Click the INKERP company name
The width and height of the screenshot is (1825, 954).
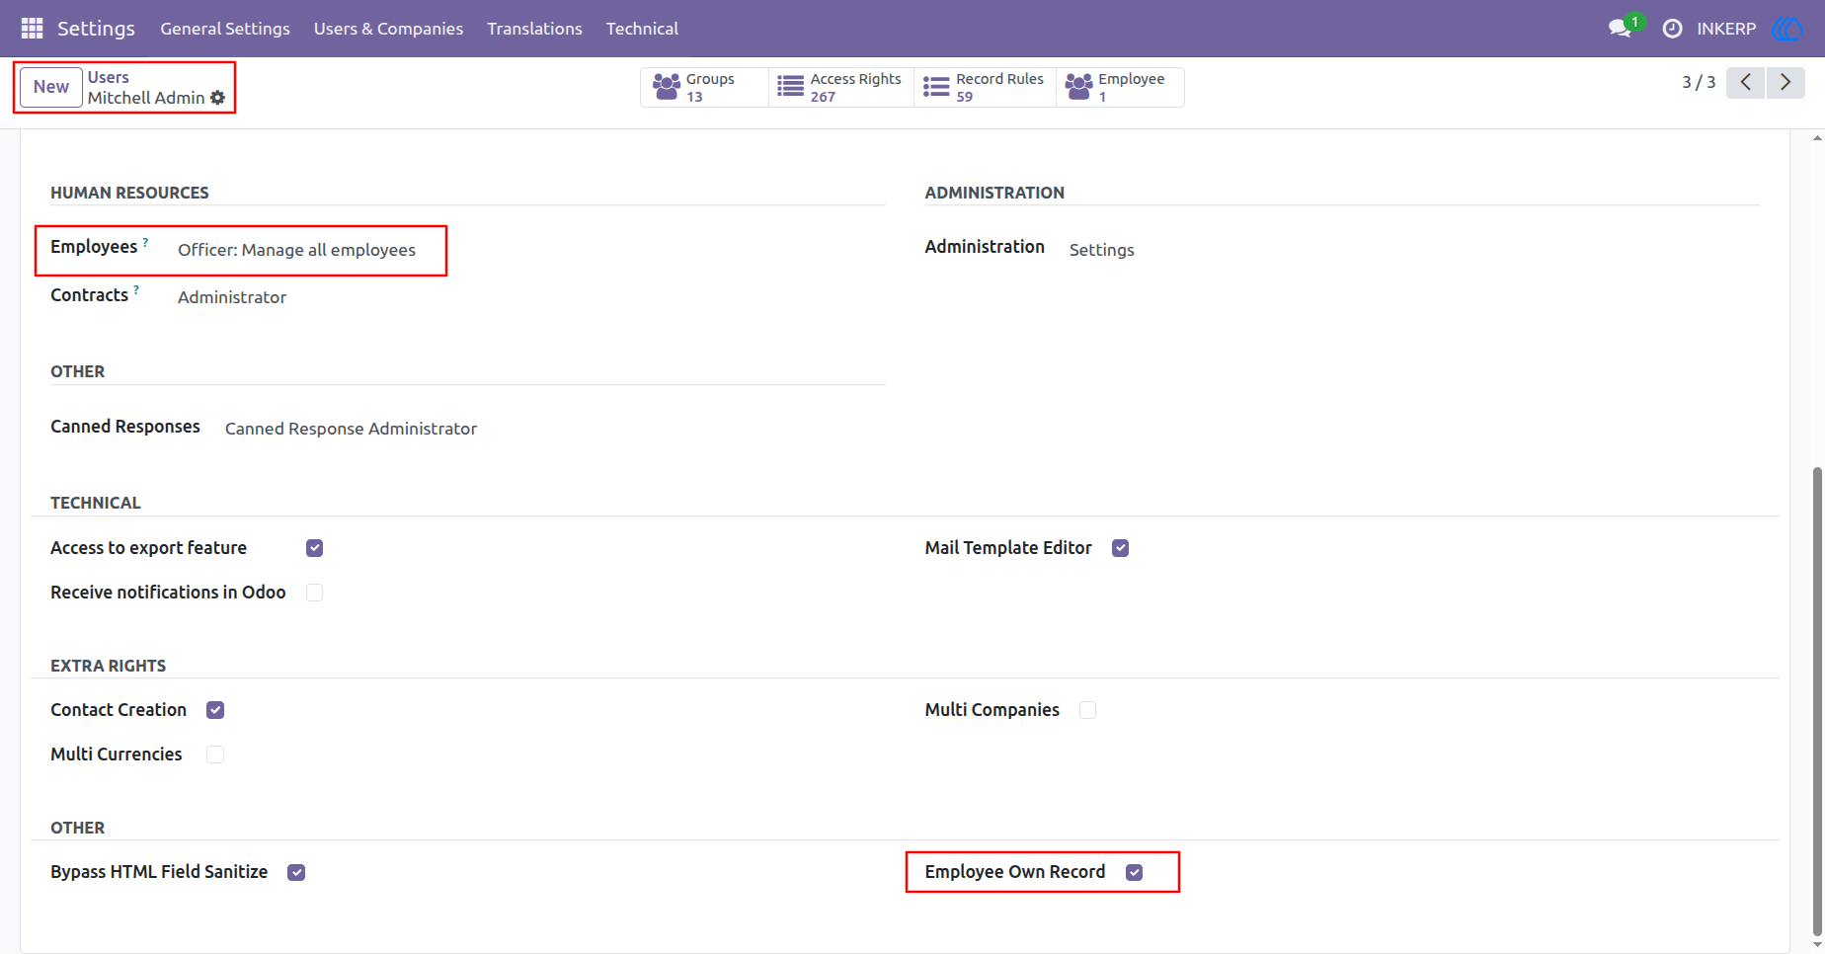pyautogui.click(x=1726, y=29)
